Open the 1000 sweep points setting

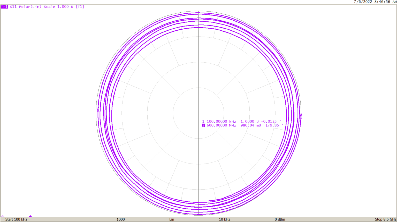click(120, 219)
